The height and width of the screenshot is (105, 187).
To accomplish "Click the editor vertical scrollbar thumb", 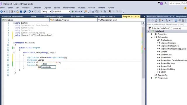I will 143,52.
